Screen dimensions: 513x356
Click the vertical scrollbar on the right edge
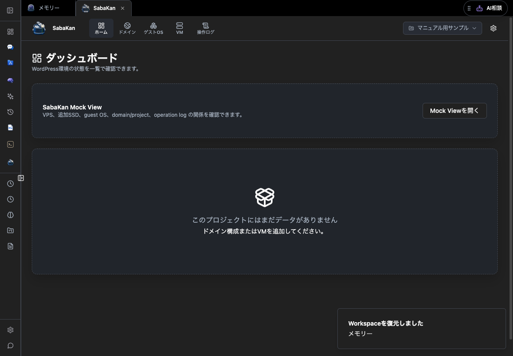click(511, 178)
